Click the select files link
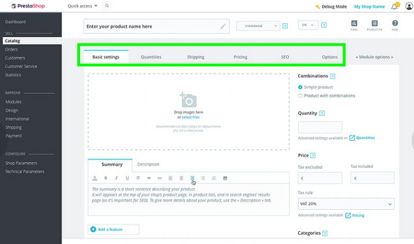Viewport: 414px width, 244px height. point(190,117)
